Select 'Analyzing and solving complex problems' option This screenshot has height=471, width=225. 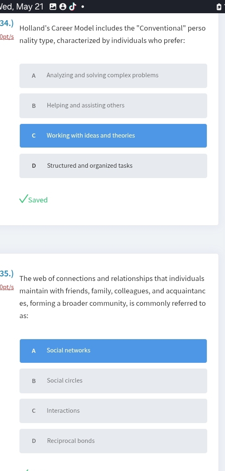113,75
